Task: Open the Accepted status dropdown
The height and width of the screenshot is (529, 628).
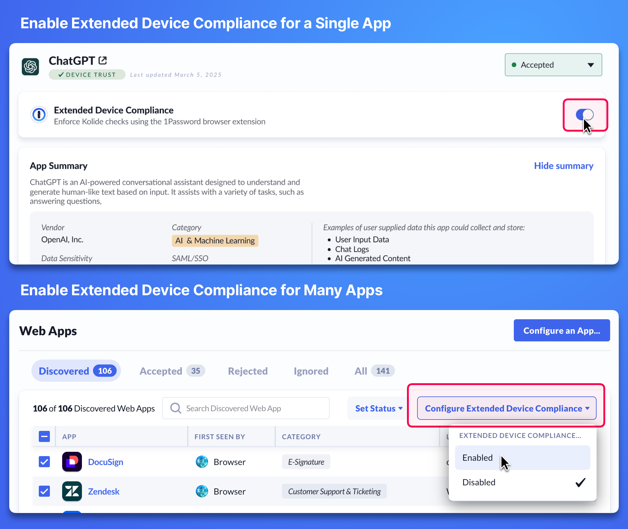Action: [x=553, y=65]
